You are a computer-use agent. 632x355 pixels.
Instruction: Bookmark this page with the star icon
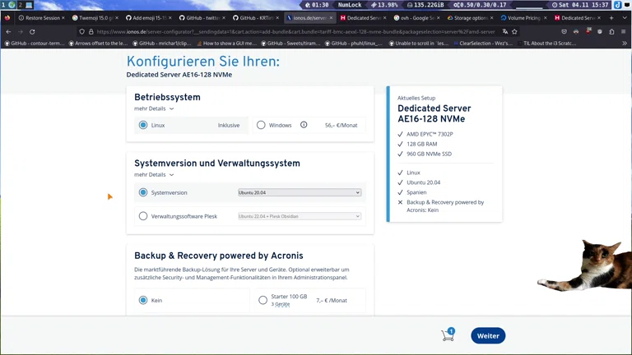click(514, 32)
